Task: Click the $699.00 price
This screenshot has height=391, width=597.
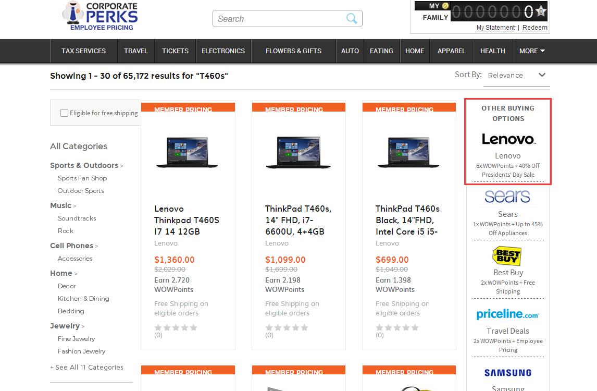Action: (392, 260)
